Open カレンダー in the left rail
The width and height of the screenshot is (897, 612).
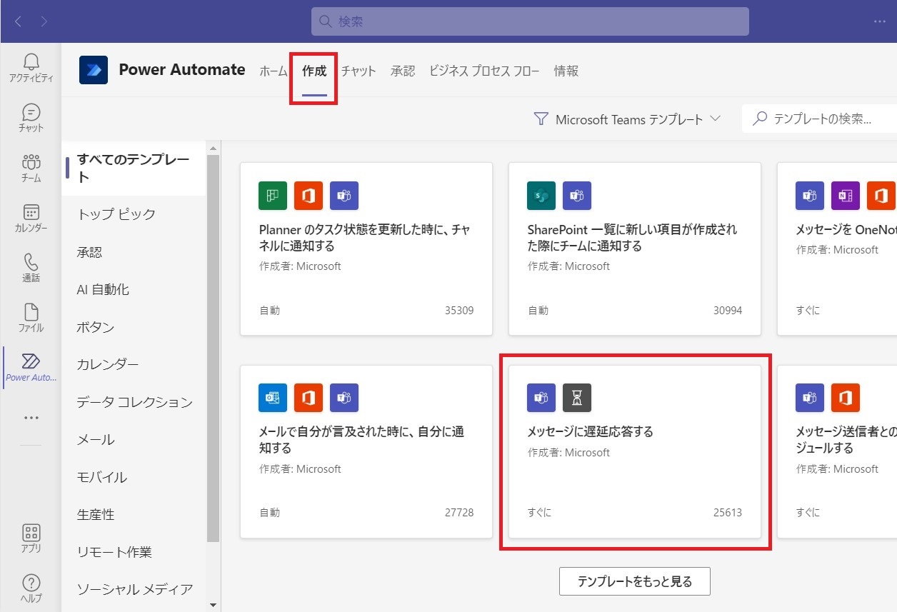pos(31,218)
